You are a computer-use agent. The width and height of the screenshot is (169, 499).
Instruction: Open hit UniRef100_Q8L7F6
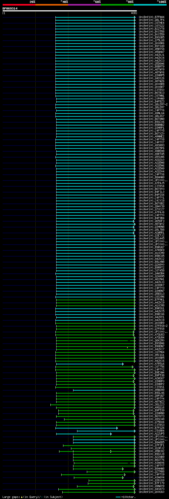pyautogui.click(x=152, y=20)
